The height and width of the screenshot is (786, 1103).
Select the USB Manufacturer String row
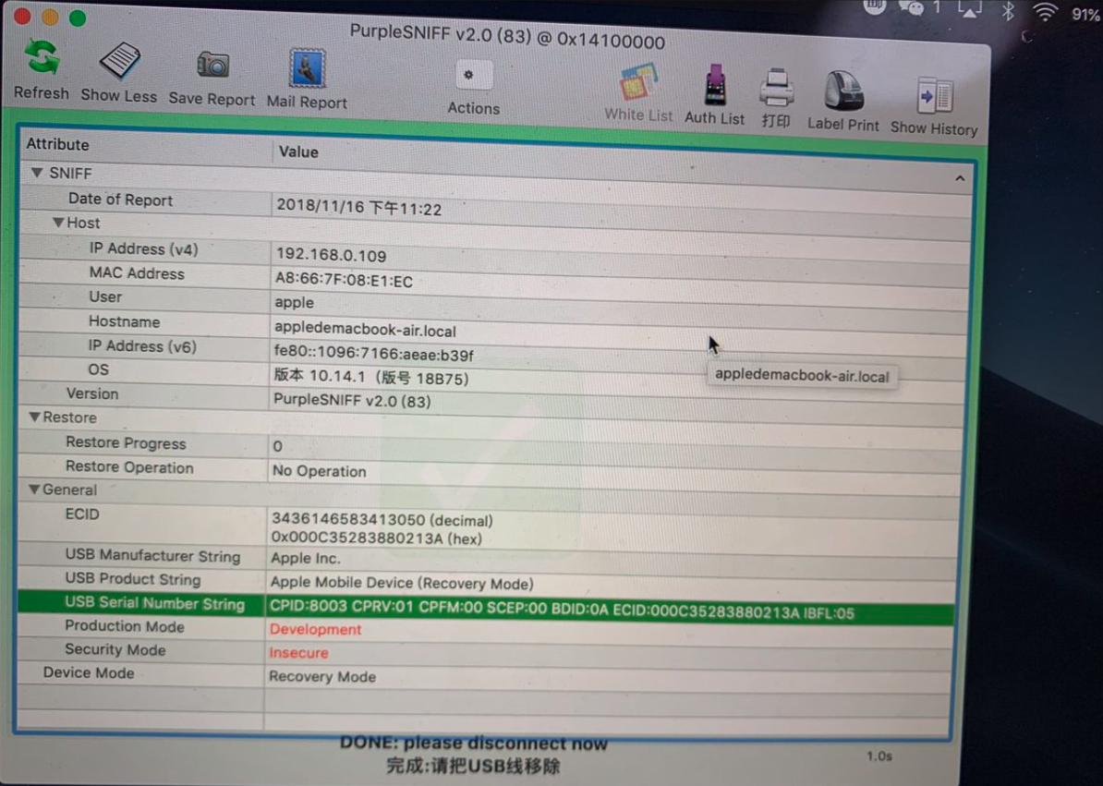[x=487, y=558]
